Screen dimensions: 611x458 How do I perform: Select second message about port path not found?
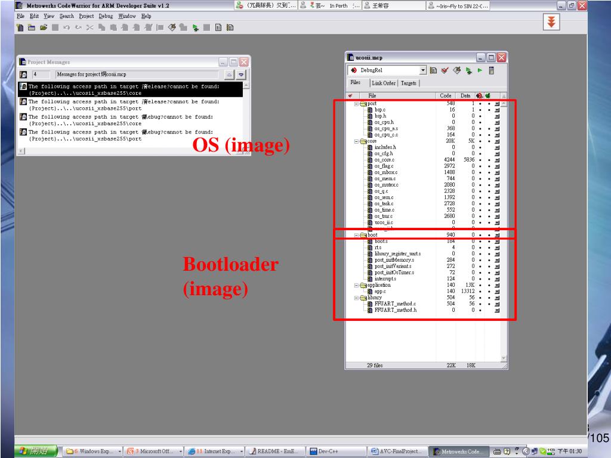pos(131,105)
